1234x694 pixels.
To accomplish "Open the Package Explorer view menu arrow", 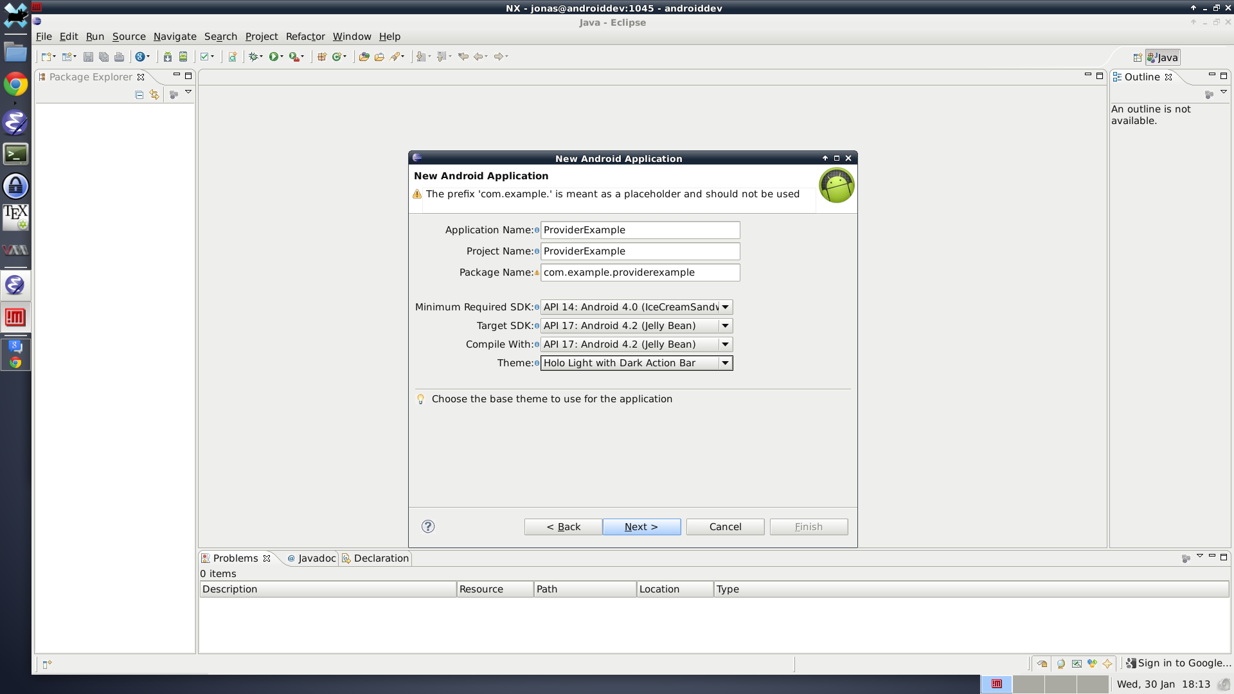I will coord(188,93).
